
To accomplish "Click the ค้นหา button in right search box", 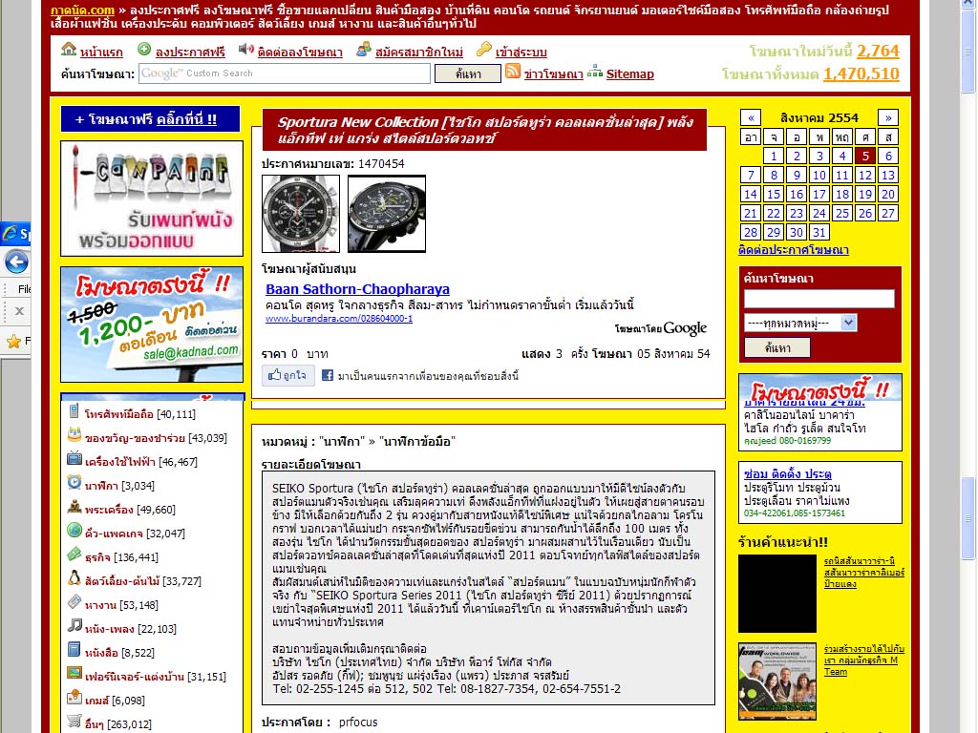I will pos(777,347).
